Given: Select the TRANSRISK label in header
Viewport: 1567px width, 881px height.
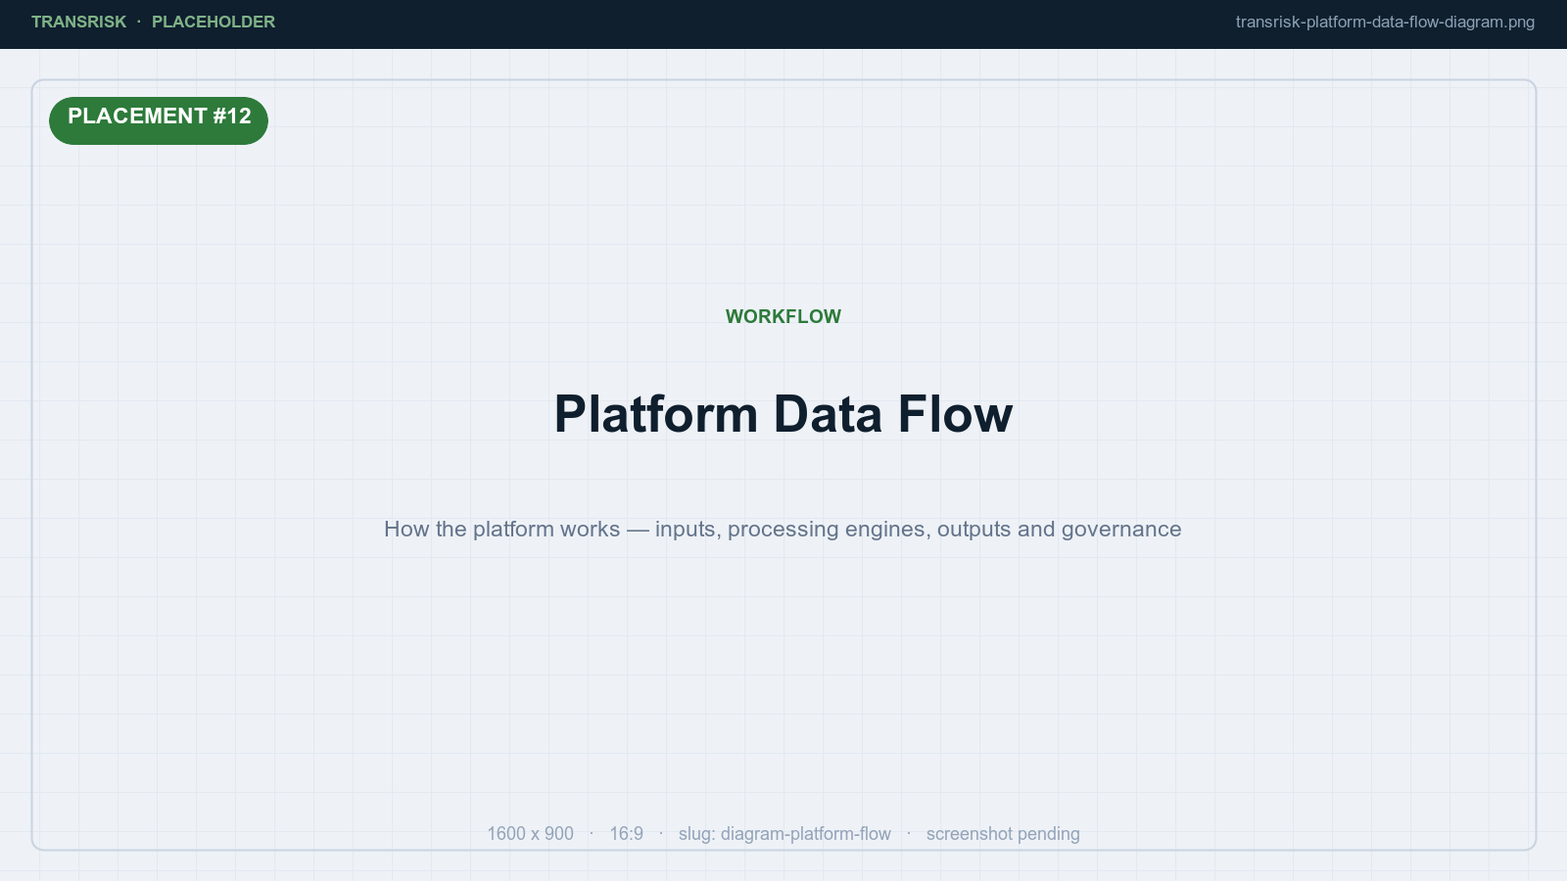Looking at the screenshot, I should pos(78,22).
